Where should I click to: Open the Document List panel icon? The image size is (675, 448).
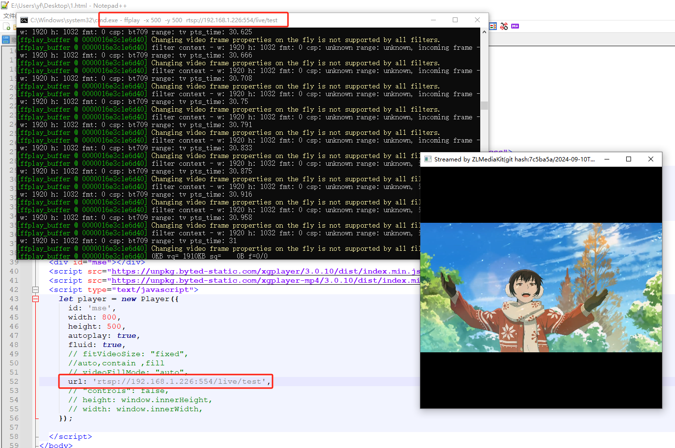(493, 26)
